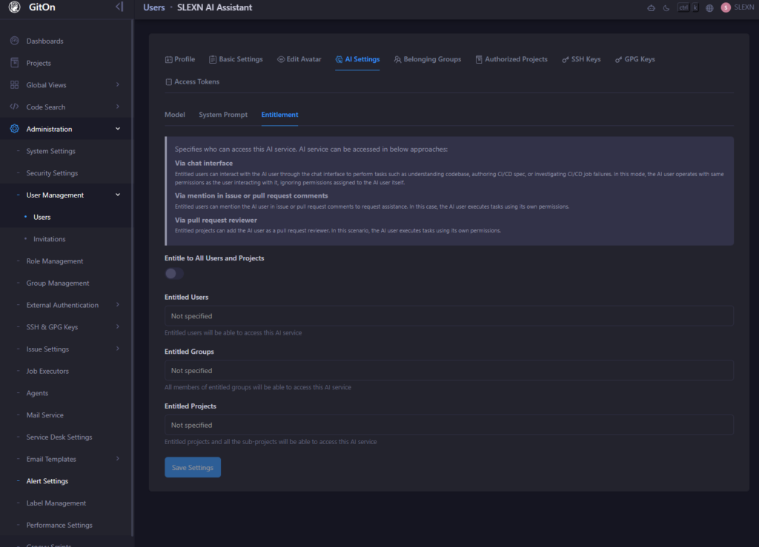Click the Projects icon in sidebar
The height and width of the screenshot is (547, 759).
click(x=15, y=63)
